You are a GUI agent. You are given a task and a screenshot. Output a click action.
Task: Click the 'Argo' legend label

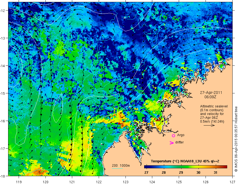pyautogui.click(x=181, y=135)
